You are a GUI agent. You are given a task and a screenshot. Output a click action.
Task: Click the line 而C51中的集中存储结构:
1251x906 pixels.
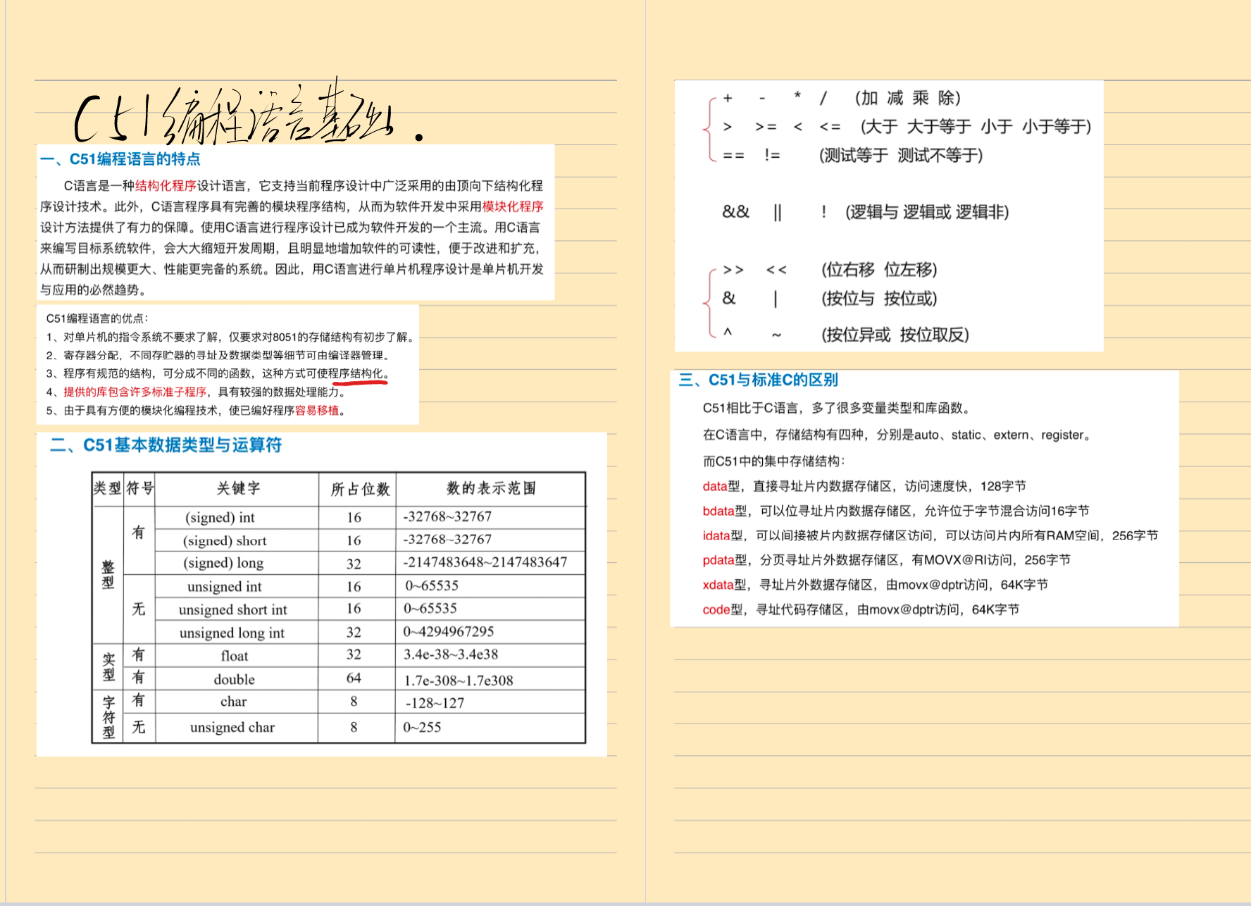click(774, 461)
